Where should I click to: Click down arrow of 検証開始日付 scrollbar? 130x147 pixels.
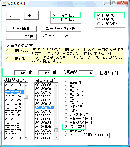tap(26, 138)
